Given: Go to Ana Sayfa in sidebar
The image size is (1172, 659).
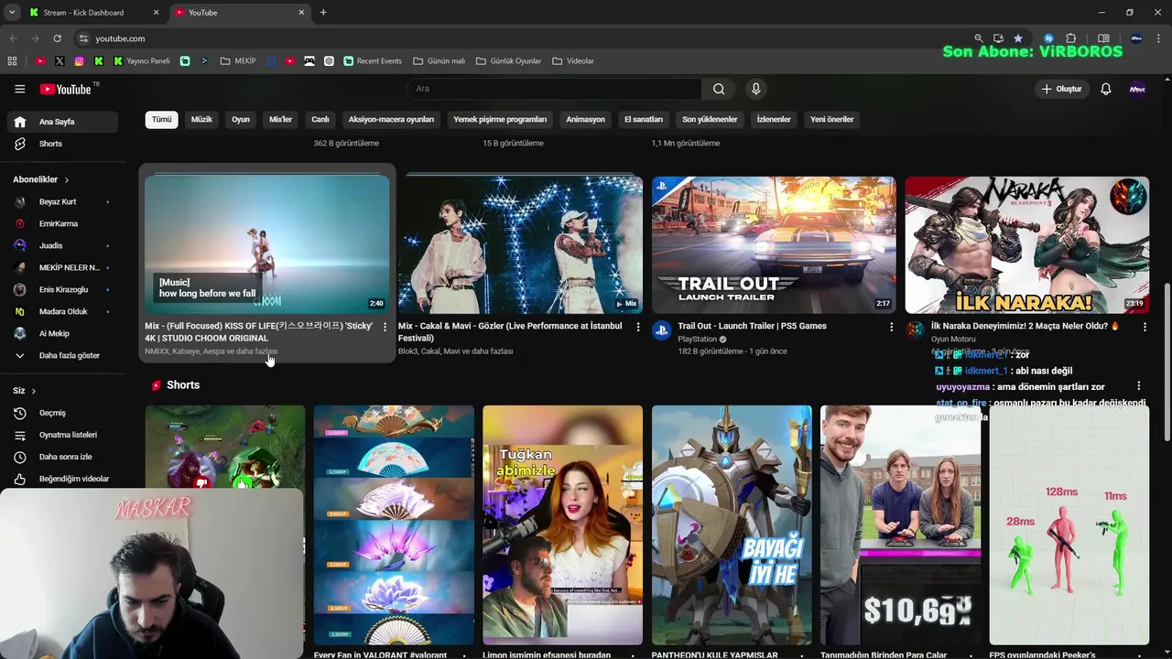Looking at the screenshot, I should (62, 122).
